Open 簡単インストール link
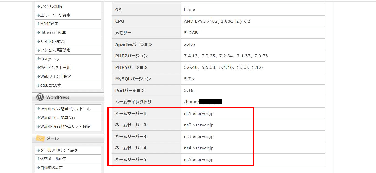376x173 pixels. pos(55,68)
